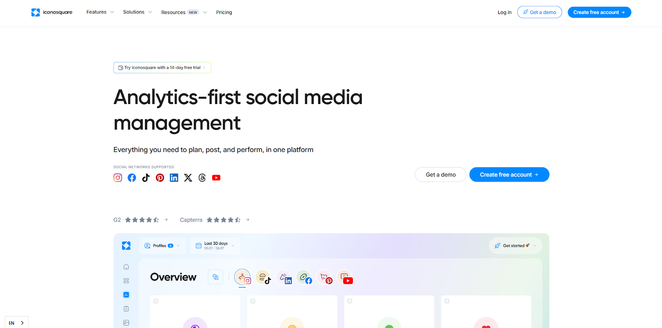662x328 pixels.
Task: Select the LinkedIn profile in Overview
Action: (284, 277)
